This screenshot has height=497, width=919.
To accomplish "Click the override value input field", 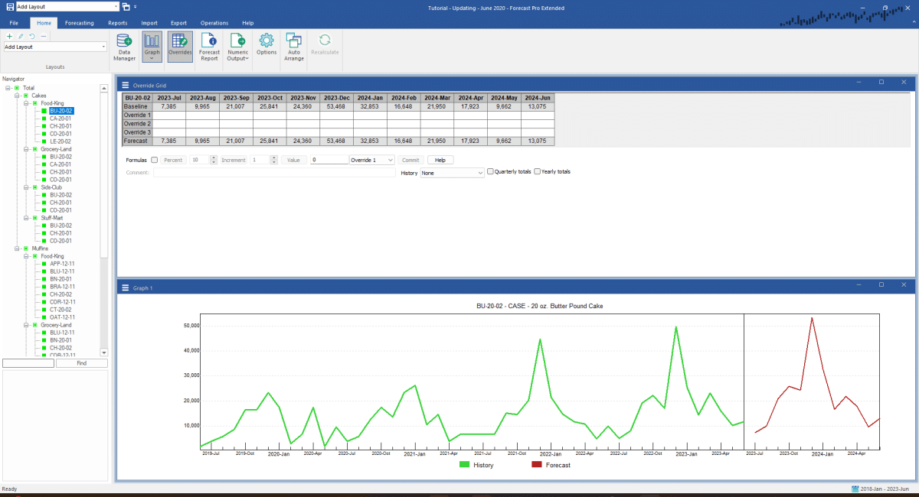I will tap(329, 160).
